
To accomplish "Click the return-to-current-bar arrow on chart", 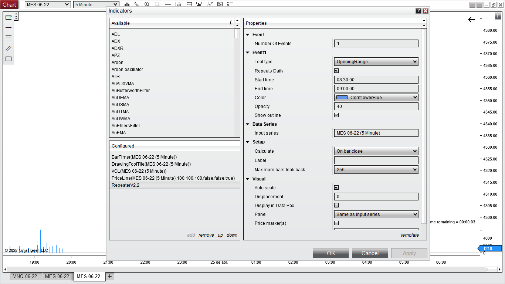I will point(471,20).
